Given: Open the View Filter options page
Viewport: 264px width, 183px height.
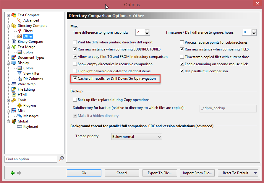Looking at the screenshot, I should 31,73.
